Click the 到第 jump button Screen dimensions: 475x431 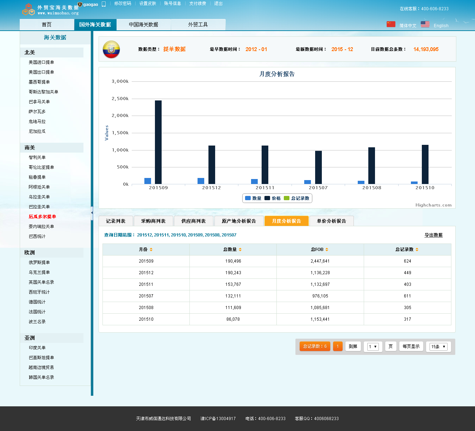(x=353, y=346)
